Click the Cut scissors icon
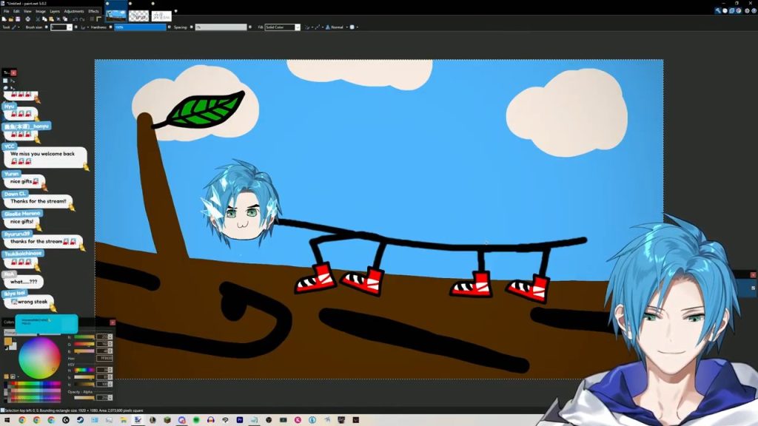This screenshot has height=426, width=758. 37,19
